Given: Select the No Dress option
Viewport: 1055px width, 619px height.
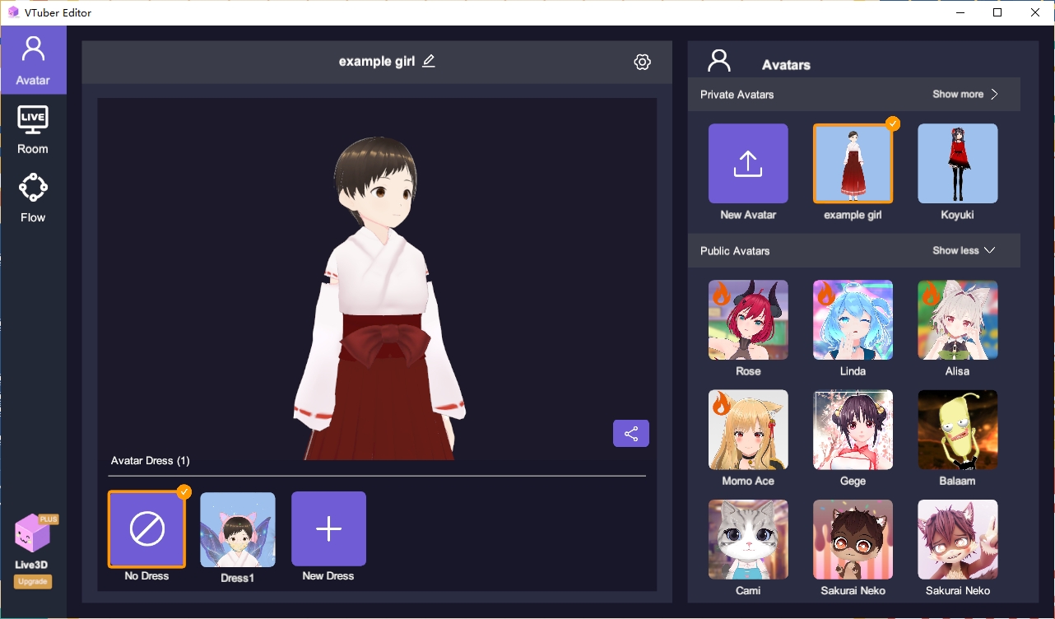Looking at the screenshot, I should coord(146,529).
